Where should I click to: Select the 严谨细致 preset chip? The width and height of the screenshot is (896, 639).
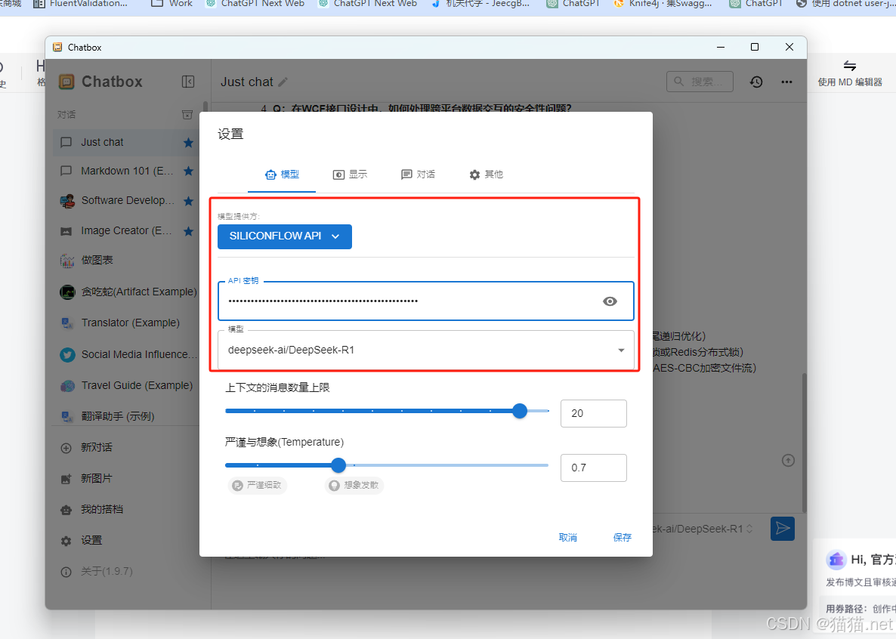click(257, 485)
